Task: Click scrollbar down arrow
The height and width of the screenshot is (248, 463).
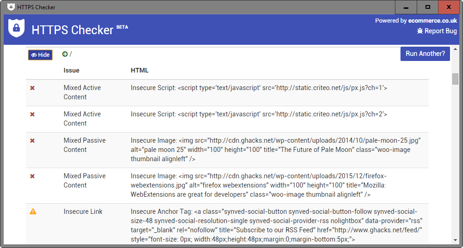Action: 455,240
